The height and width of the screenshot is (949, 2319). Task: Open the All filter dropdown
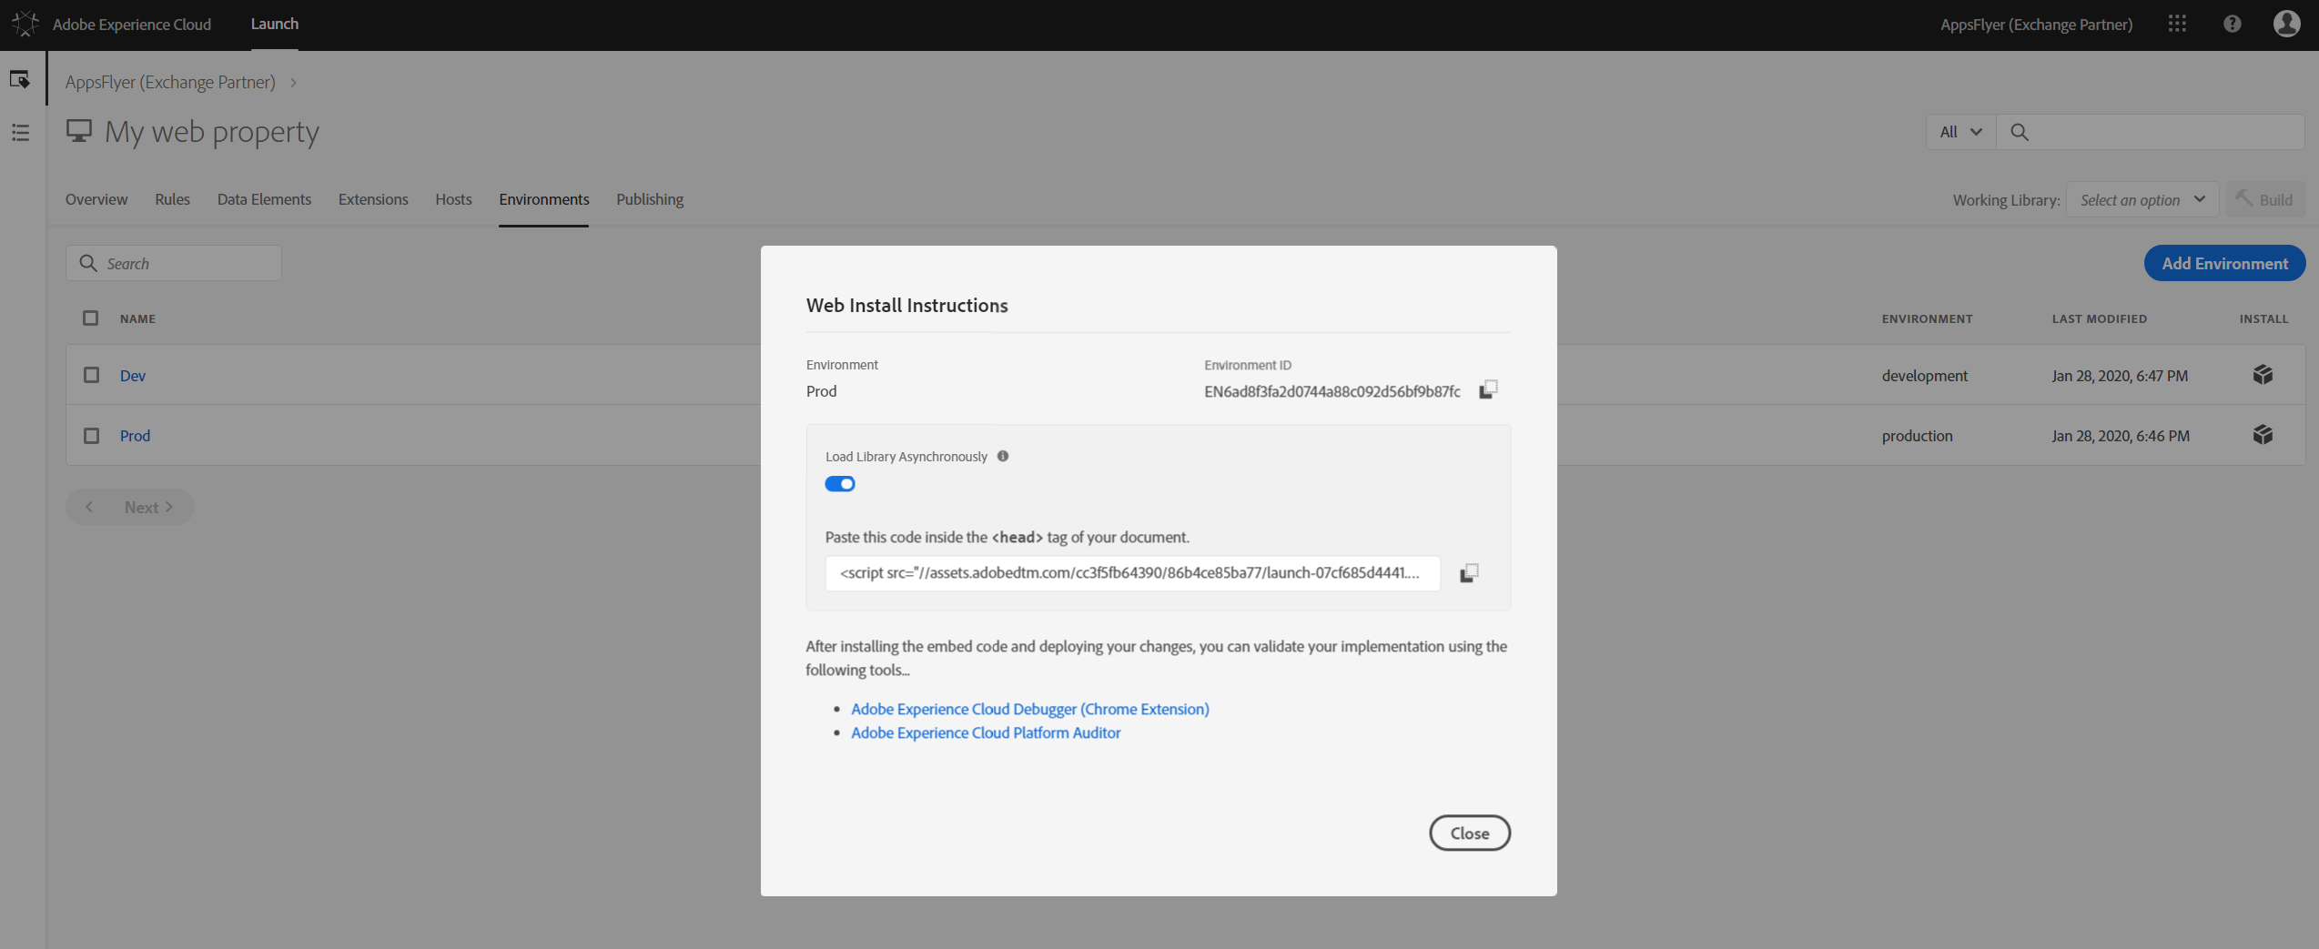(1960, 132)
